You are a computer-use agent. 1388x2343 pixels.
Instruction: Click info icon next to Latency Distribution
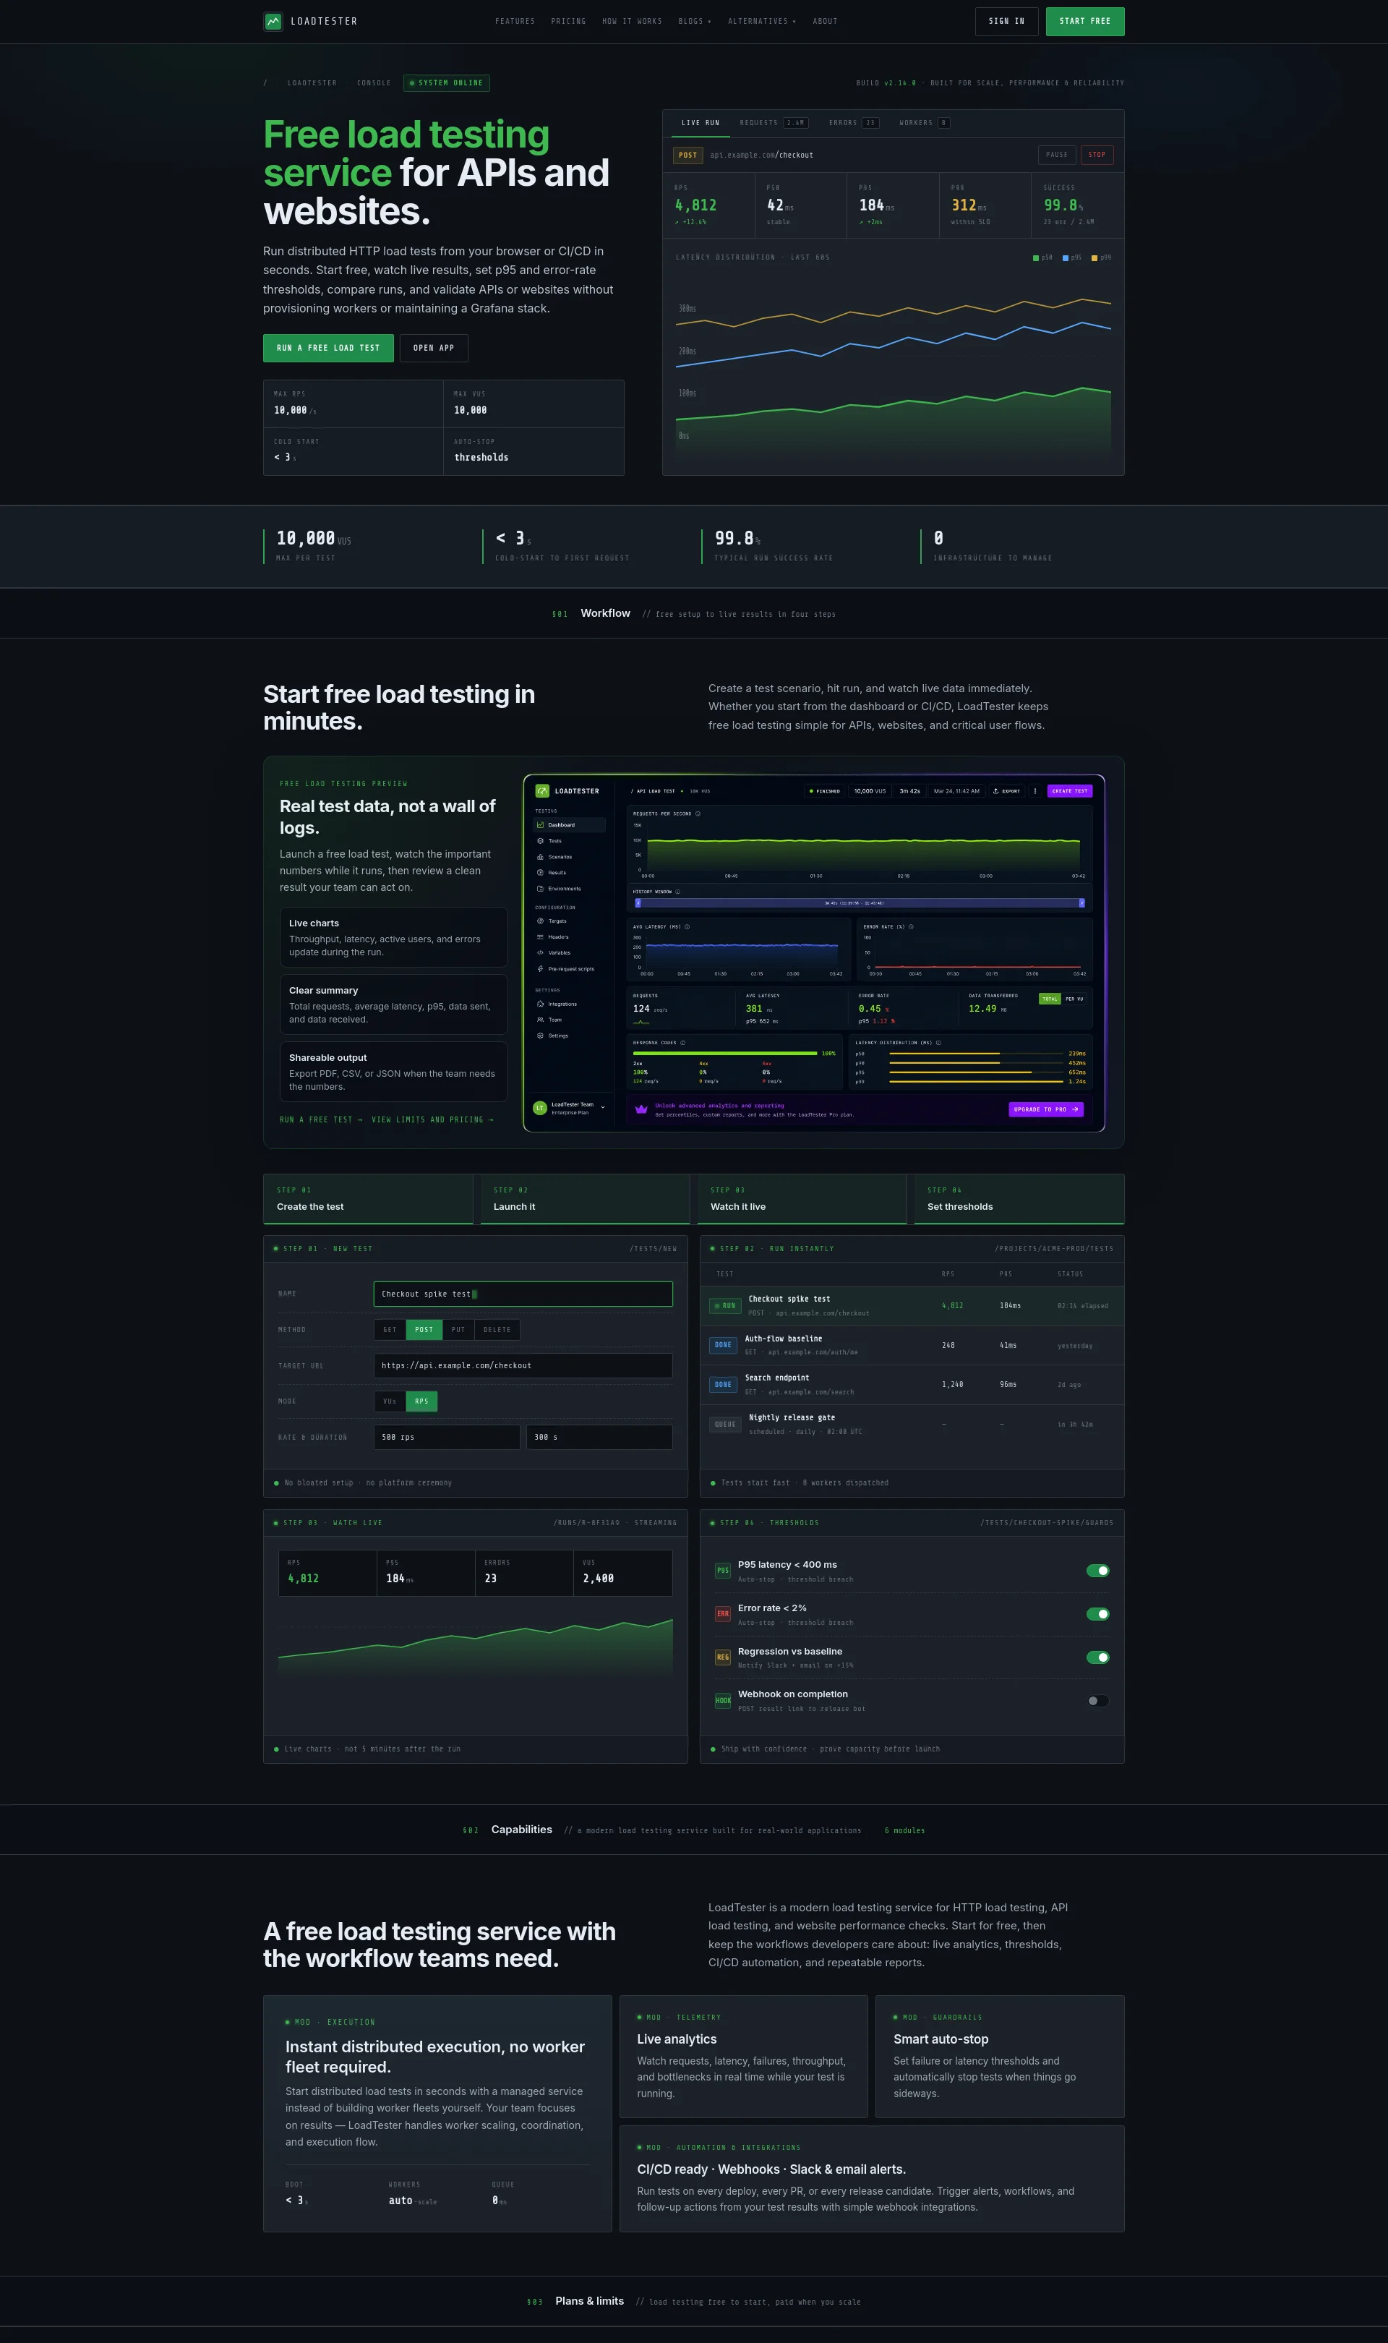(938, 1043)
